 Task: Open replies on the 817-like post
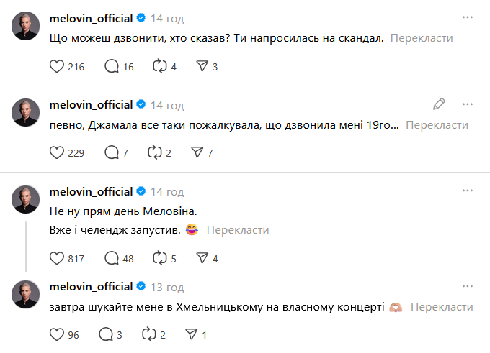click(x=112, y=259)
